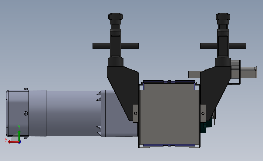Select the Phillips screw on the motor end cap side
This screenshot has width=263, height=161.
pyautogui.click(x=26, y=113)
